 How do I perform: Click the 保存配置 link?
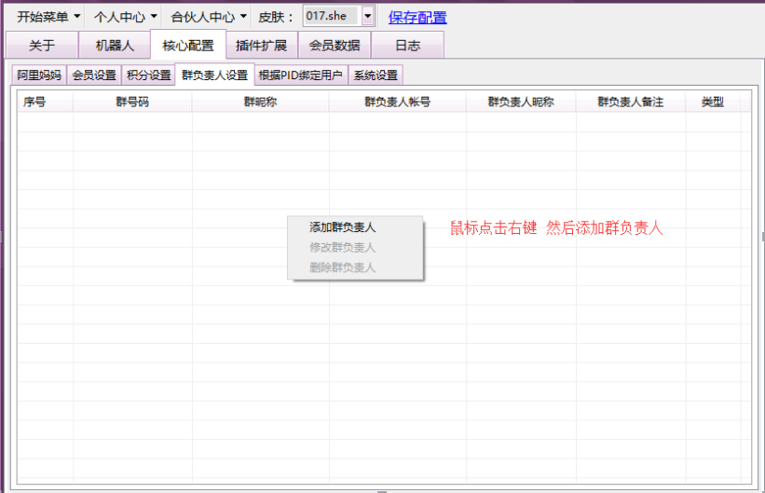[417, 17]
